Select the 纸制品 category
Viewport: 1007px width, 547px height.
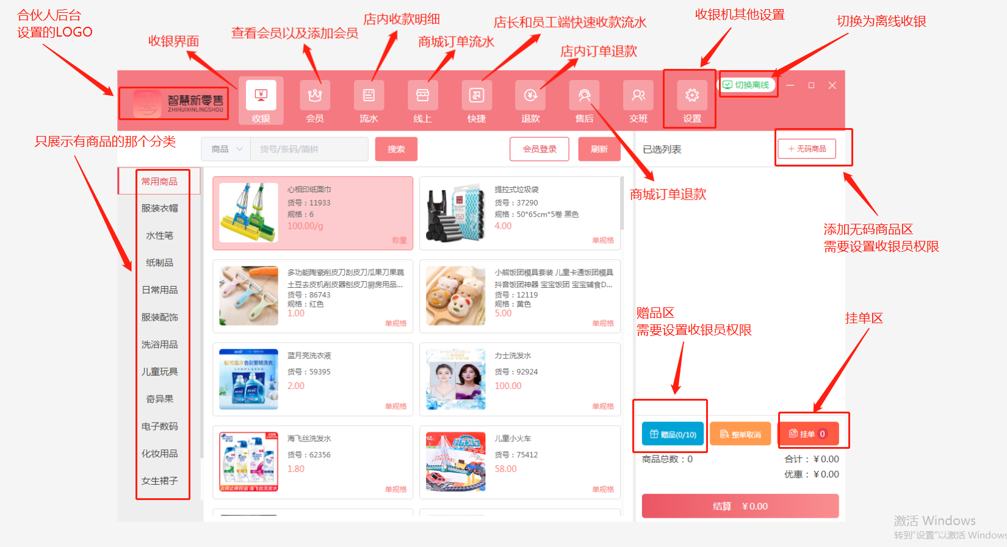point(159,262)
